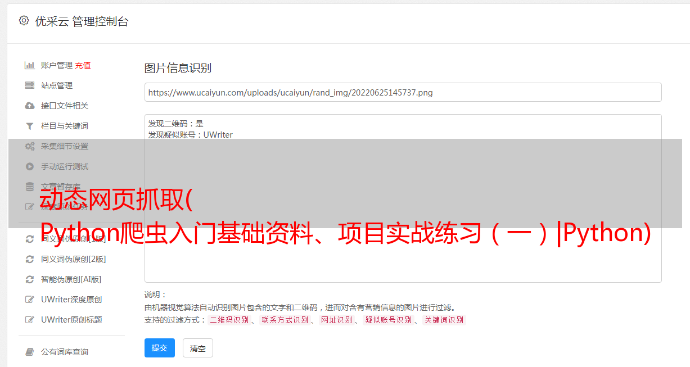Click the bar chart icon for 账户管理
Viewport: 690px width, 367px height.
tap(30, 65)
